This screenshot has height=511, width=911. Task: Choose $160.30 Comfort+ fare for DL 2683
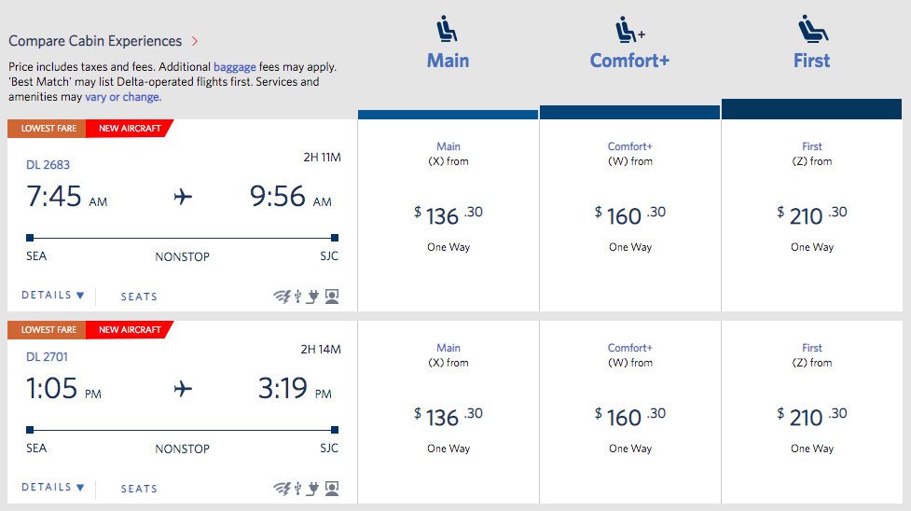(630, 215)
